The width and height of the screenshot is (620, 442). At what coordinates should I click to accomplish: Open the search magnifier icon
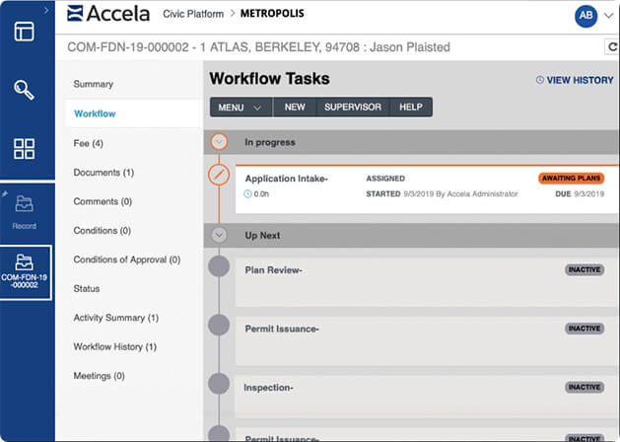click(x=25, y=90)
